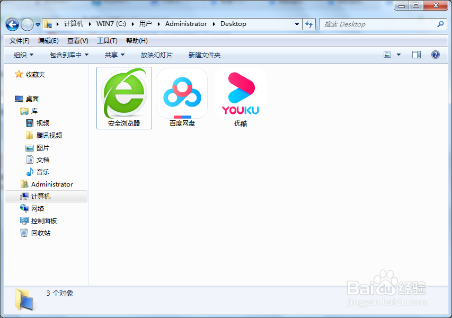The width and height of the screenshot is (452, 318).
Task: Select 收藏夹 in navigation pane
Action: coord(36,74)
